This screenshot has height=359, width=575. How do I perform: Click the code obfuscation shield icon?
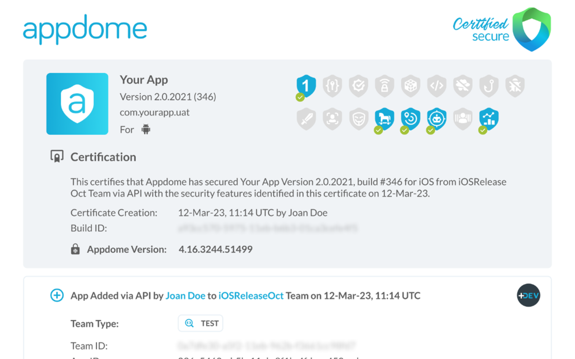point(436,85)
